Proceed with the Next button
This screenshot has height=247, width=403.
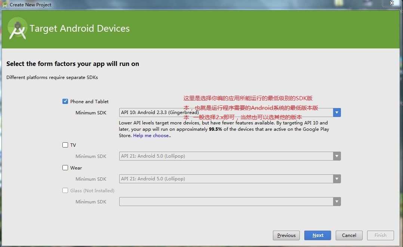pyautogui.click(x=318, y=235)
